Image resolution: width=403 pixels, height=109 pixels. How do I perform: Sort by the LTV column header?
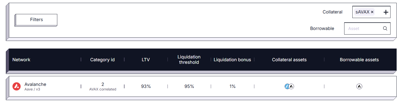tap(146, 60)
